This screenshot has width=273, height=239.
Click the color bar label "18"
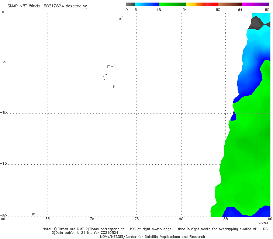coord(159,10)
